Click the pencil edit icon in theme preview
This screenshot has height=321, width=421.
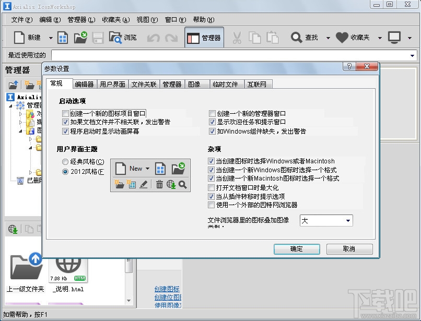[145, 184]
